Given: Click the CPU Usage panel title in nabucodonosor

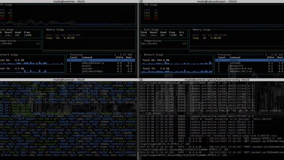Looking at the screenshot, I should click(151, 5).
